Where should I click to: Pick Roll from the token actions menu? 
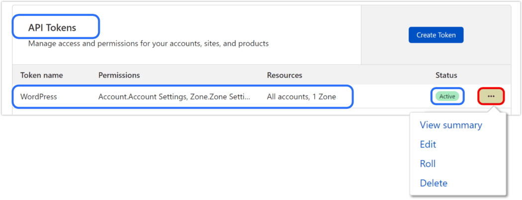point(428,164)
